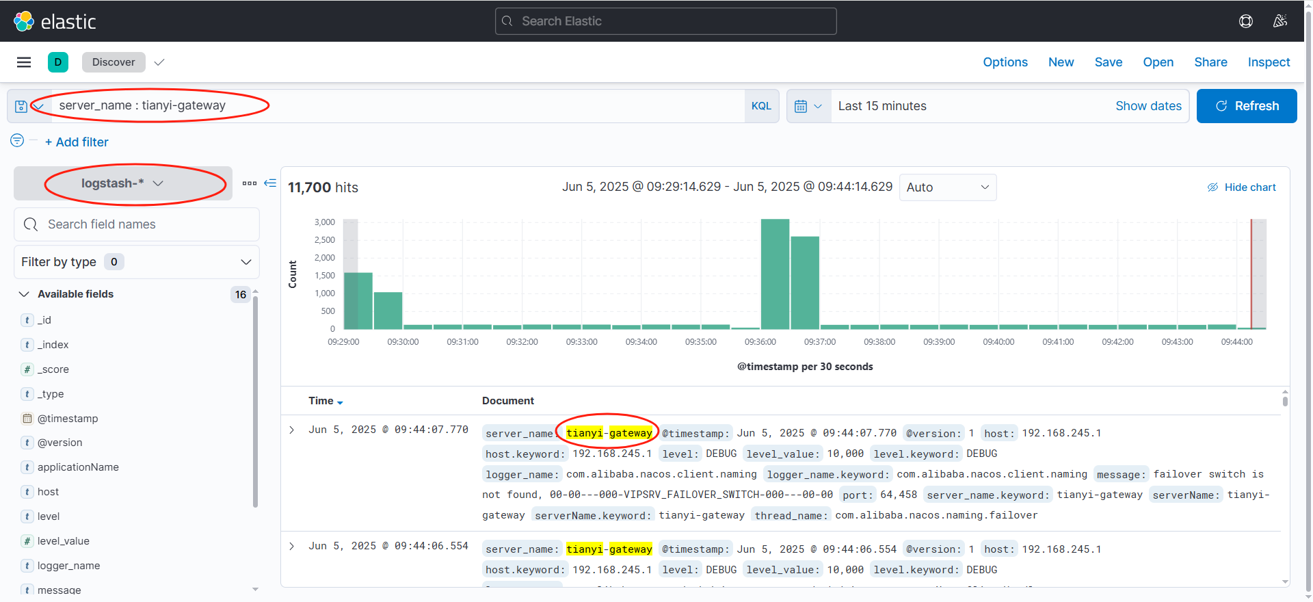1313x602 pixels.
Task: Sort by Time column
Action: (326, 401)
